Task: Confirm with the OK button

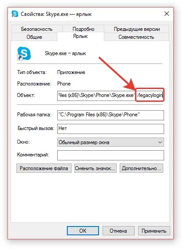Action: click(x=83, y=230)
